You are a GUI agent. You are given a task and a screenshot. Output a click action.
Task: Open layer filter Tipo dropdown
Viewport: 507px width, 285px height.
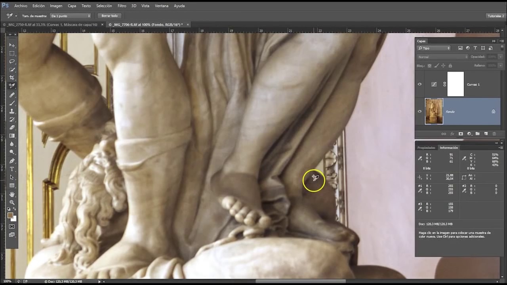[434, 48]
